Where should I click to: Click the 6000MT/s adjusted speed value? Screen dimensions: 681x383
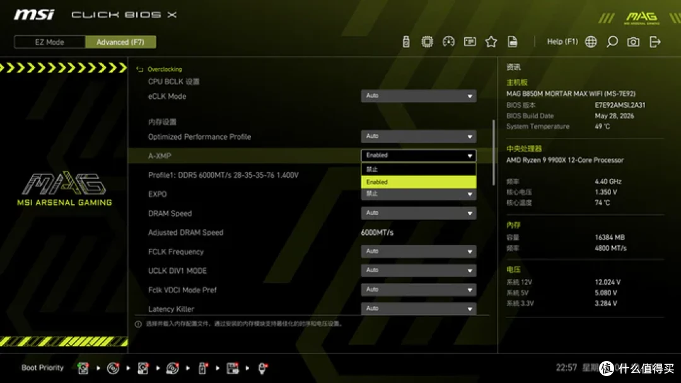pos(377,232)
